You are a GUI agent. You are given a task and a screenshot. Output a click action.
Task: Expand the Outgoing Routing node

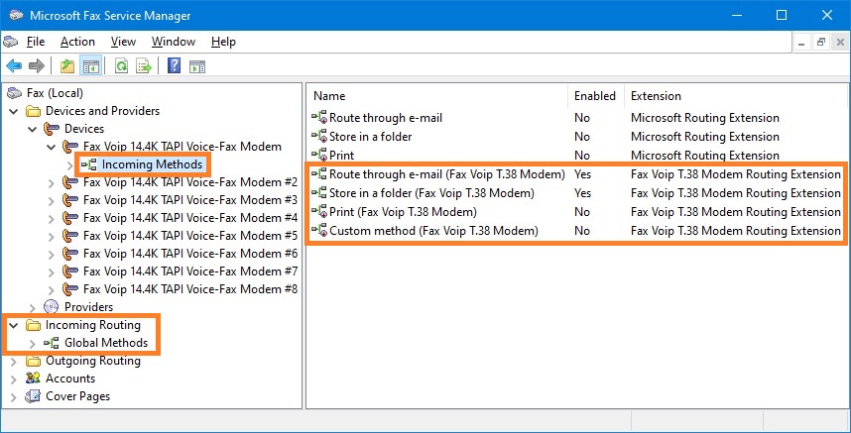click(x=14, y=361)
